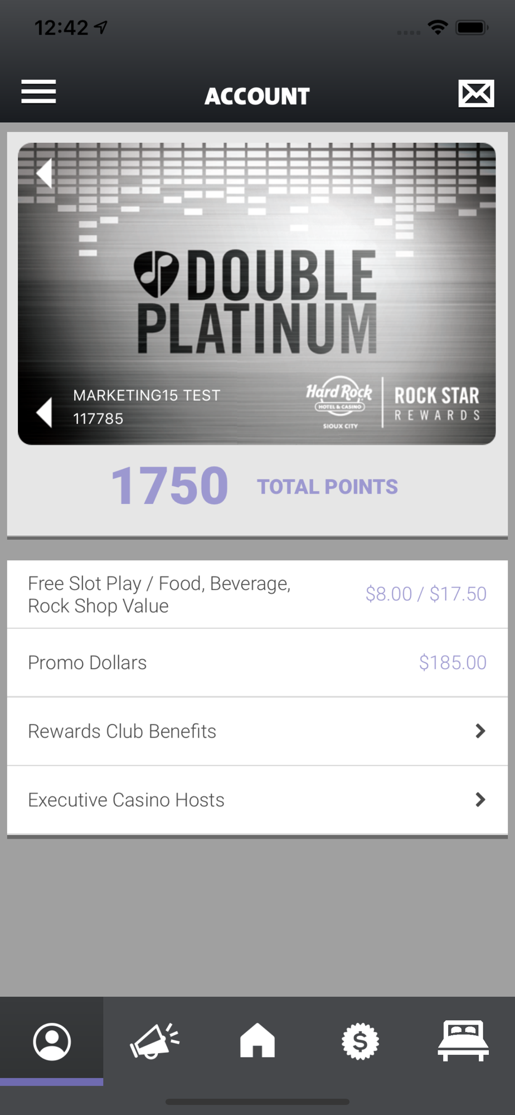This screenshot has height=1115, width=515.
Task: Tap the Hard Rock Sioux City logo
Action: coord(339,401)
